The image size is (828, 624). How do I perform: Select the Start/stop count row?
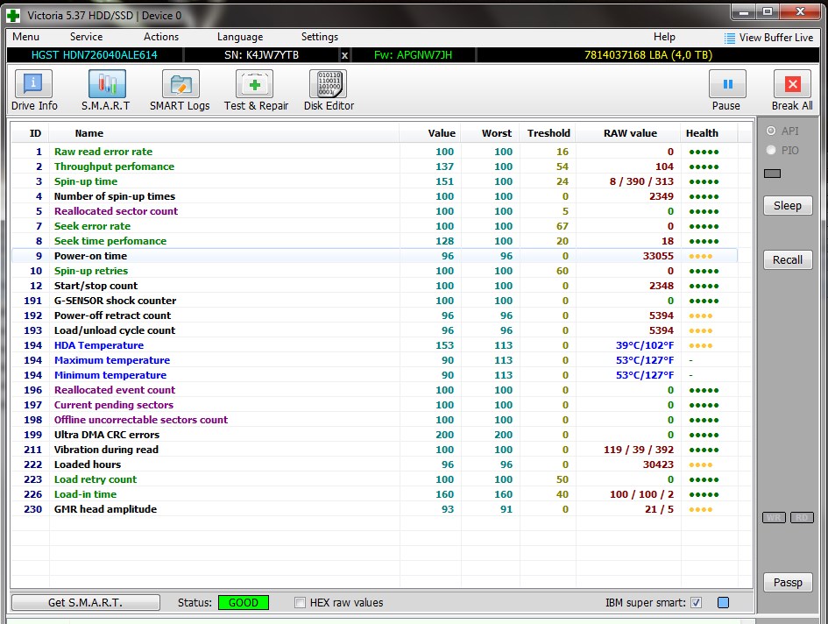tap(374, 286)
